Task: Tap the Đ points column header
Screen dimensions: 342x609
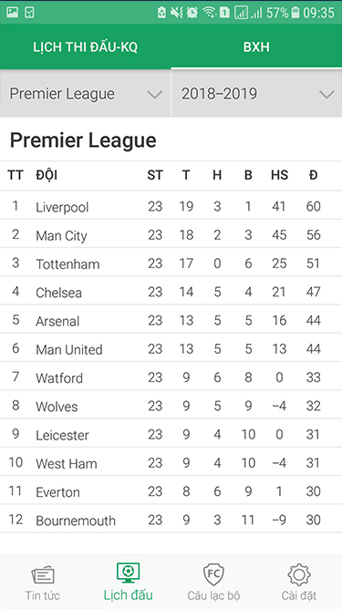Action: pos(313,175)
